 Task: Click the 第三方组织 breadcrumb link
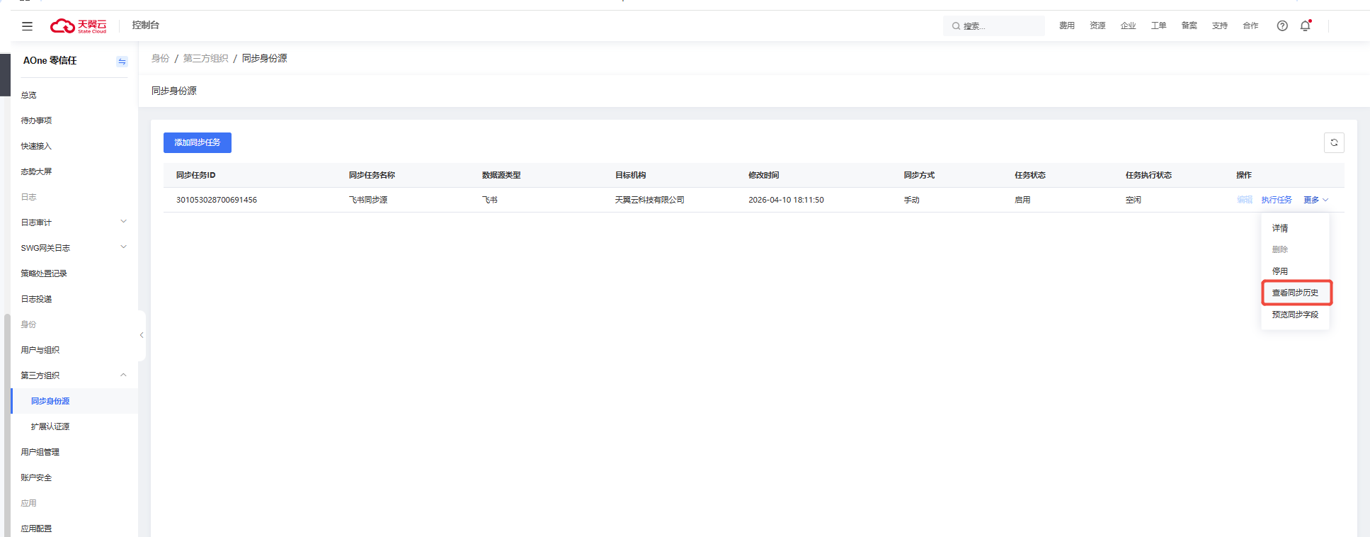(x=205, y=58)
